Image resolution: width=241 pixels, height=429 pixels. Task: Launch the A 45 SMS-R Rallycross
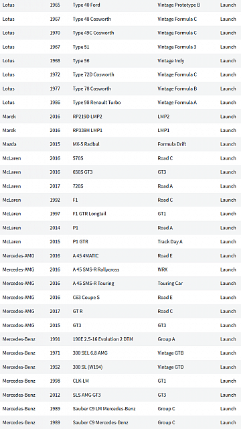click(x=228, y=269)
